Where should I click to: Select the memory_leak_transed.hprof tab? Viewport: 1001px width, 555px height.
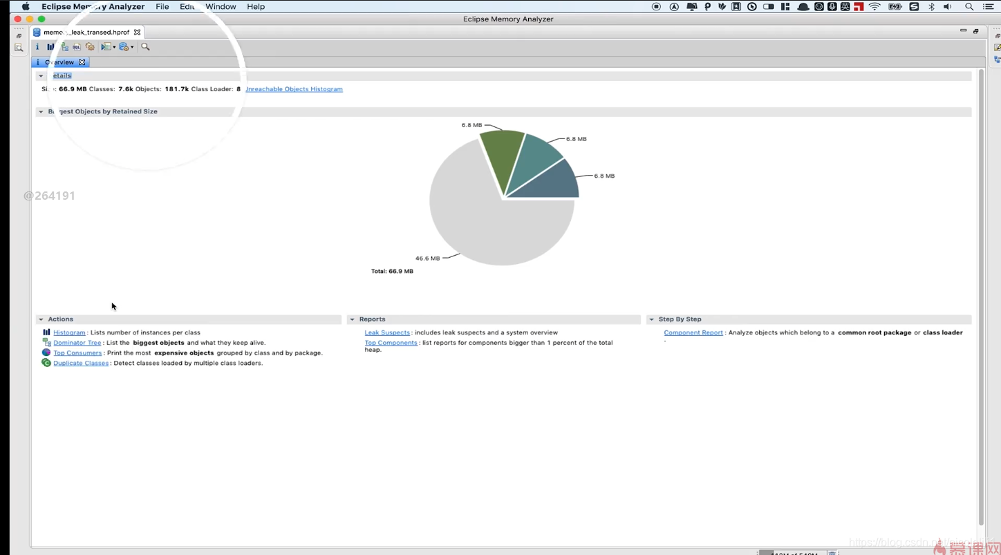point(86,32)
